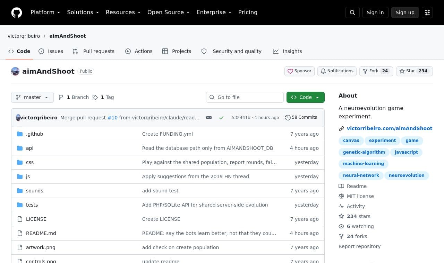444x263 pixels.
Task: Focus the Go to file field
Action: click(245, 97)
